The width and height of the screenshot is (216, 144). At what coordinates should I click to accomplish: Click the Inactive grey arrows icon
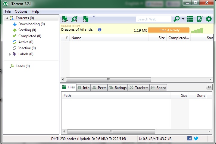[x=14, y=48]
